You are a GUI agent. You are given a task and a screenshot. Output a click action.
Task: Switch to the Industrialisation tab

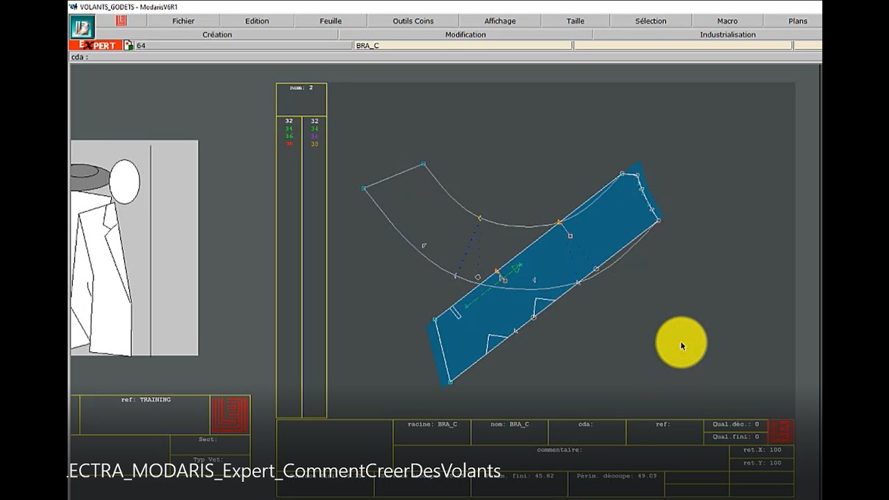click(x=727, y=34)
